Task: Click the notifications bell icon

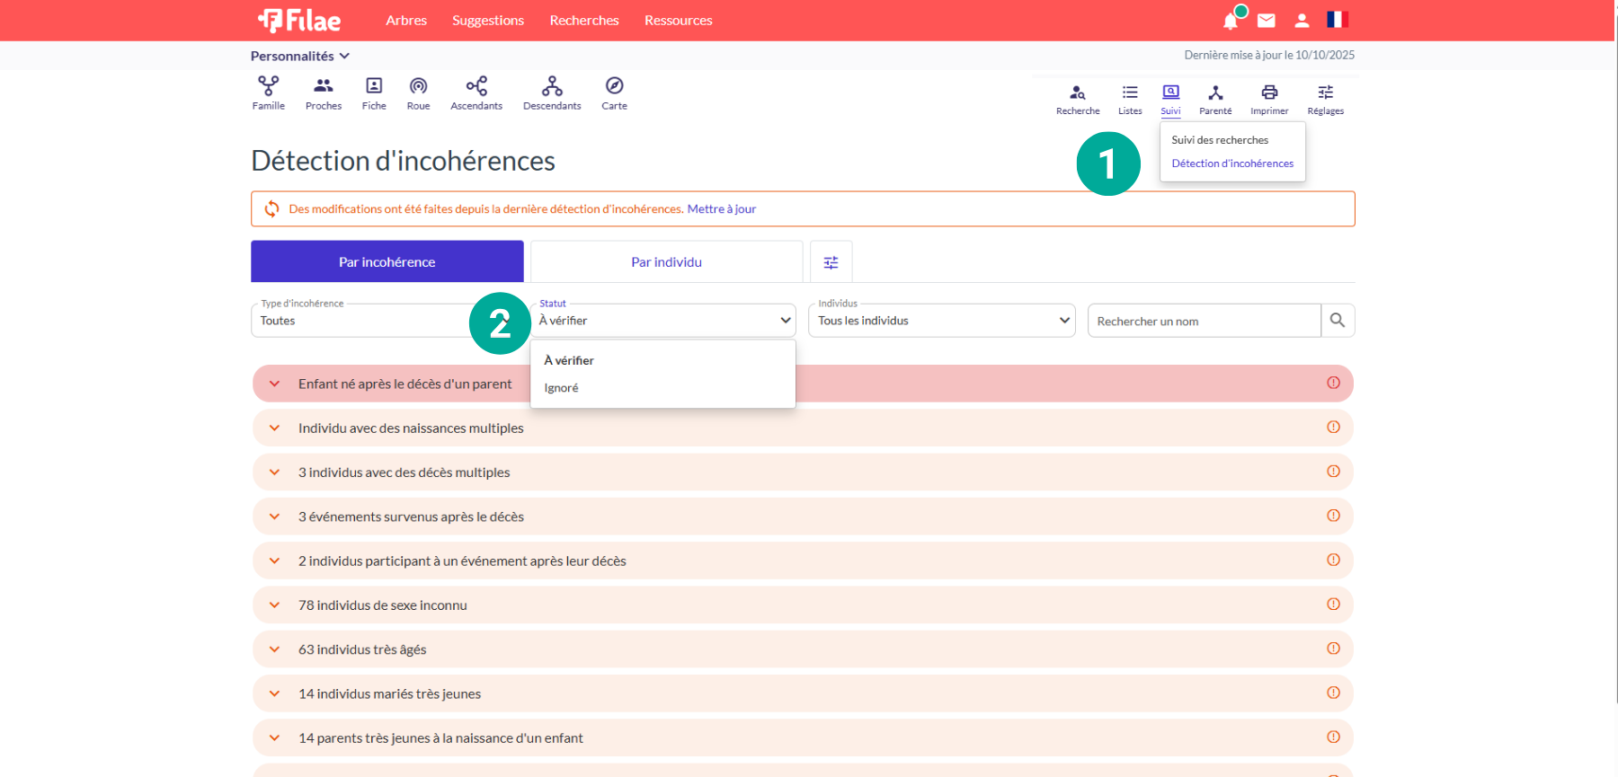Action: coord(1231,21)
